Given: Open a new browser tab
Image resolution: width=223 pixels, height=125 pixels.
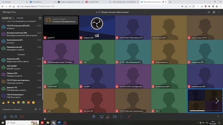Looking at the screenshot, I should [x=170, y=2].
